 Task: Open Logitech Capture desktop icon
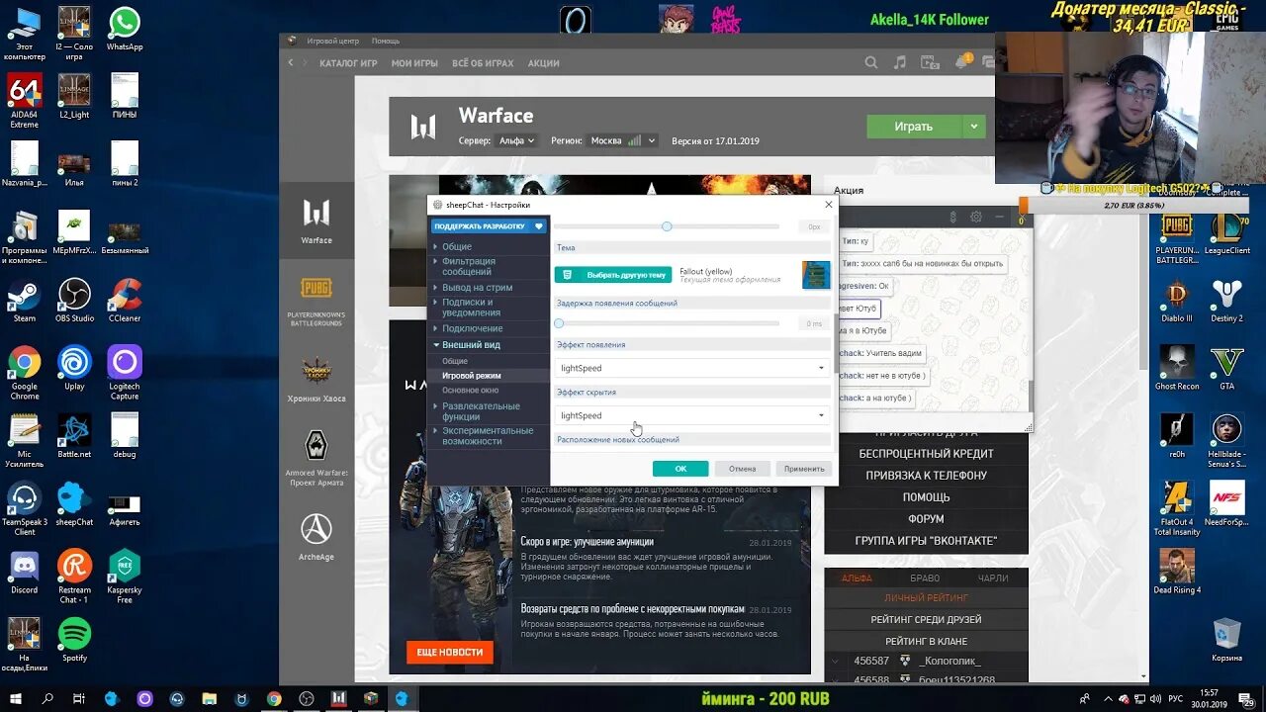[x=125, y=372]
